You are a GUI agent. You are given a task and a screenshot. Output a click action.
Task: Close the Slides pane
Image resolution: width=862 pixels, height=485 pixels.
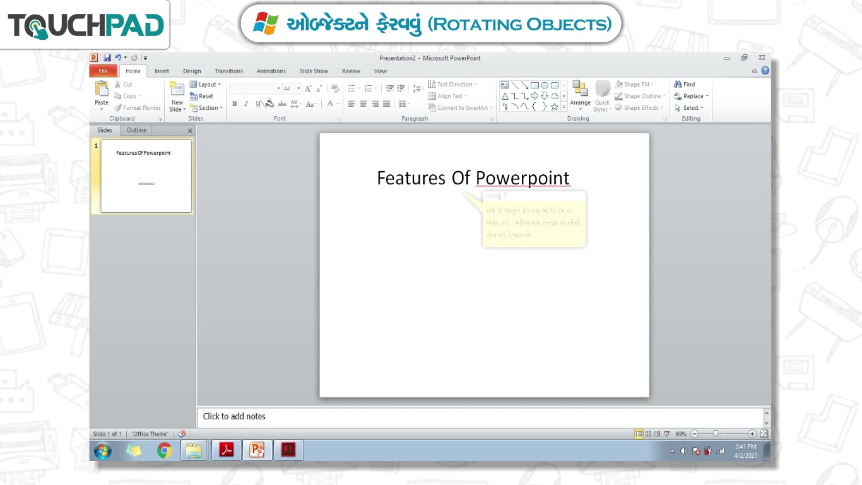(x=190, y=131)
